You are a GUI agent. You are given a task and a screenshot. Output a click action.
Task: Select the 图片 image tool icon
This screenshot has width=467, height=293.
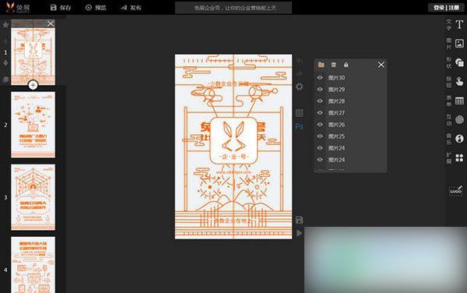(x=459, y=44)
